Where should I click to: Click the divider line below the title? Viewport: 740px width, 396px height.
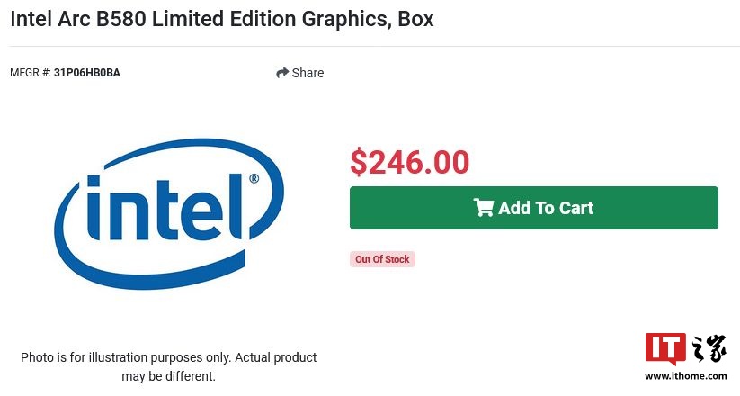coord(374,46)
